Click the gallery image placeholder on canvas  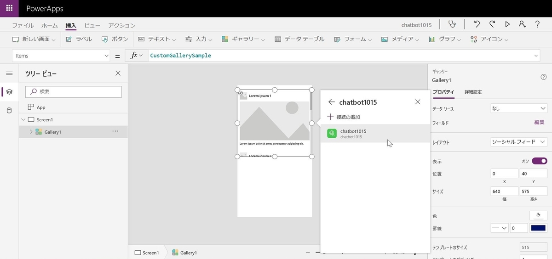(275, 120)
